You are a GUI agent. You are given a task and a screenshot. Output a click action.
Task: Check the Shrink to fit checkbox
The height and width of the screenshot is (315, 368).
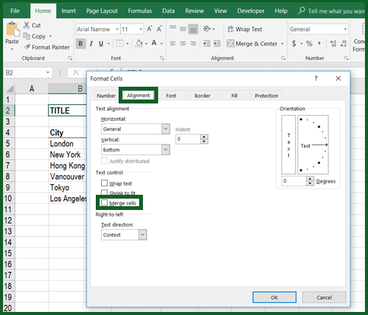104,192
